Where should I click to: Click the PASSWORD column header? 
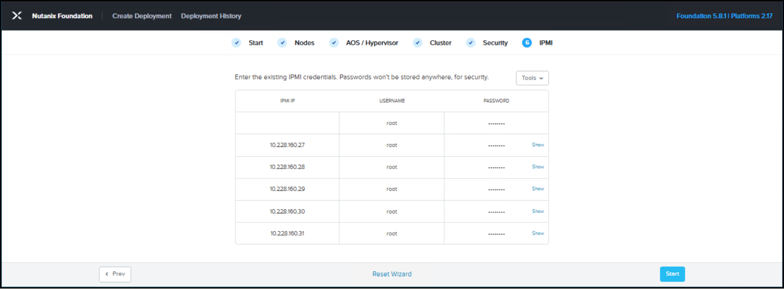point(496,101)
